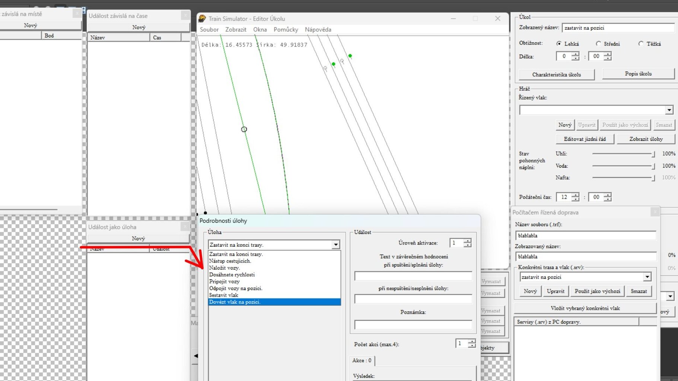Click Charakteristika úkolu button
The height and width of the screenshot is (381, 678).
(x=557, y=74)
